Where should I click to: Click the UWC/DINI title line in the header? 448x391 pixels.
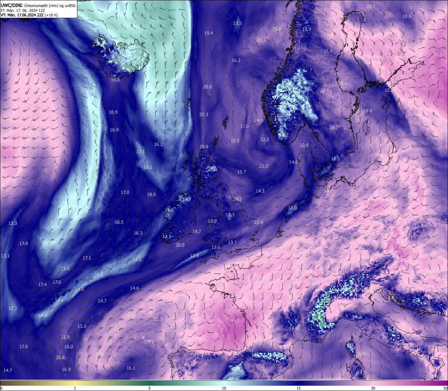click(x=38, y=5)
